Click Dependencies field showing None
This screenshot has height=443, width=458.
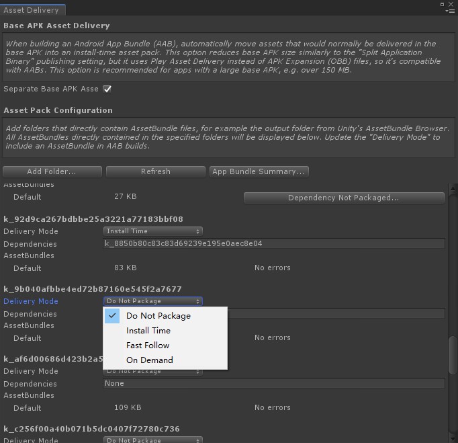click(x=274, y=383)
